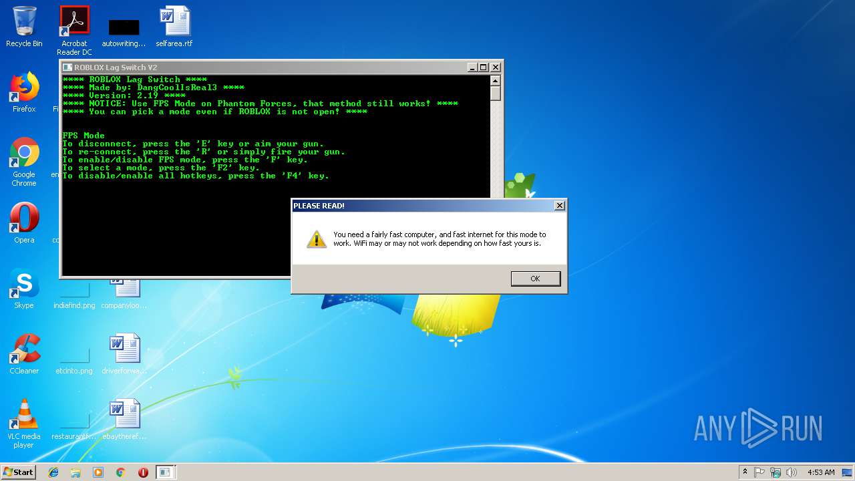Click the 'To select a mode' console line
Viewport: 855px width, 481px height.
click(x=161, y=168)
